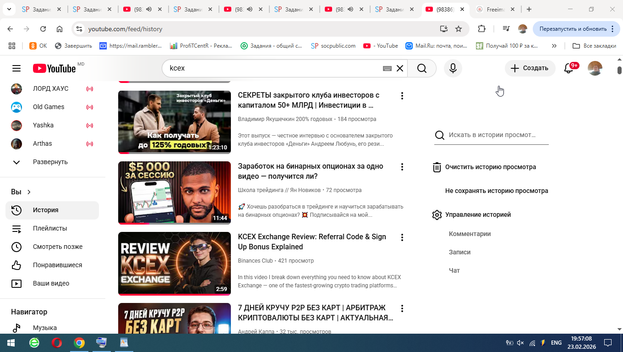623x352 pixels.
Task: Select История in sidebar
Action: 53,210
